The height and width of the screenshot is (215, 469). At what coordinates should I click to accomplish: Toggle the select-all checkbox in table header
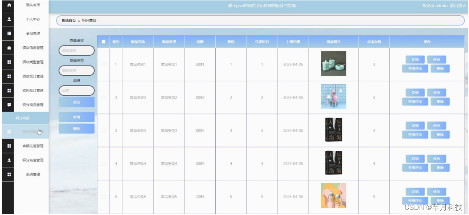click(x=104, y=42)
